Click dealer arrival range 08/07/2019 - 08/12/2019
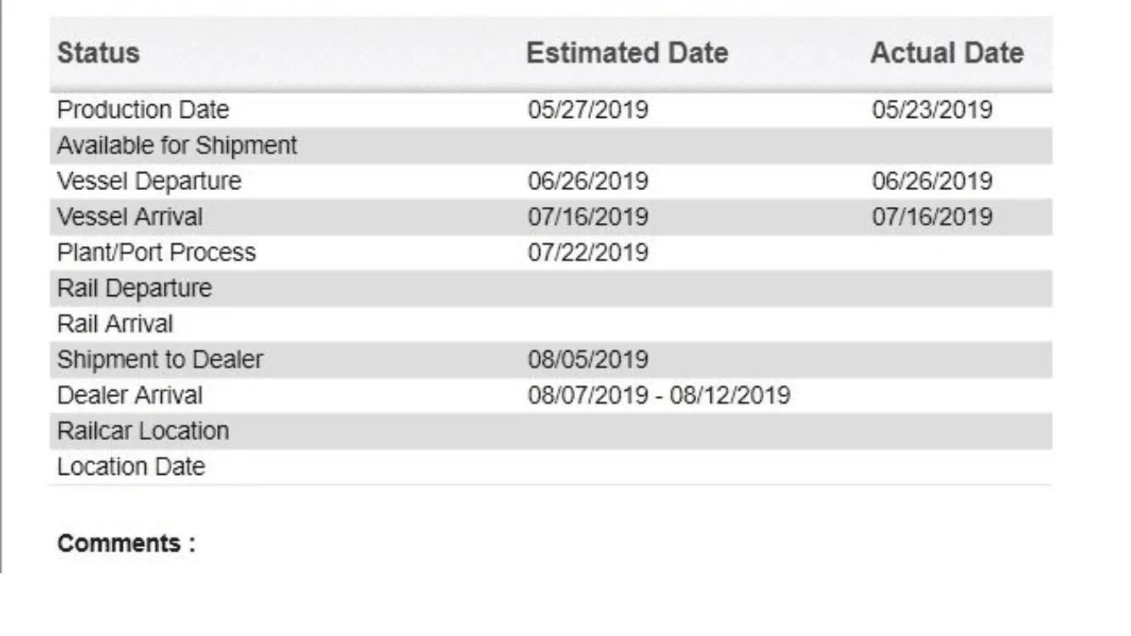 (659, 395)
